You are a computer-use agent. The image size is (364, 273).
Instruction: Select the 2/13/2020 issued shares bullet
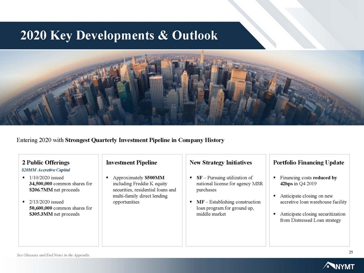click(x=57, y=208)
